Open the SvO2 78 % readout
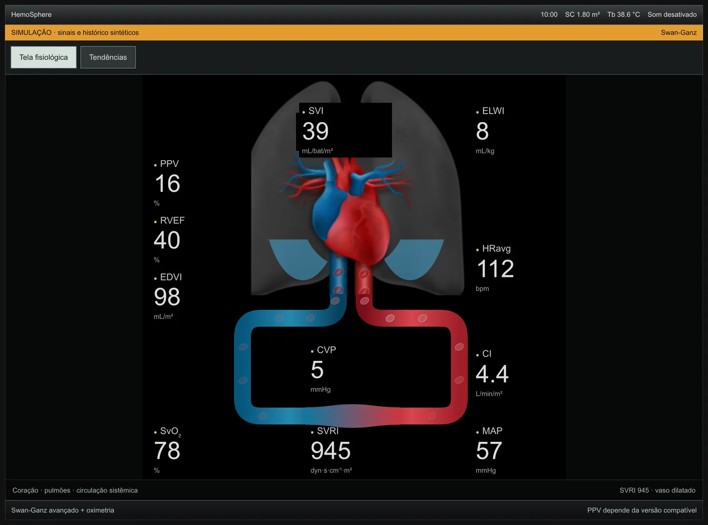708x525 pixels. point(167,450)
